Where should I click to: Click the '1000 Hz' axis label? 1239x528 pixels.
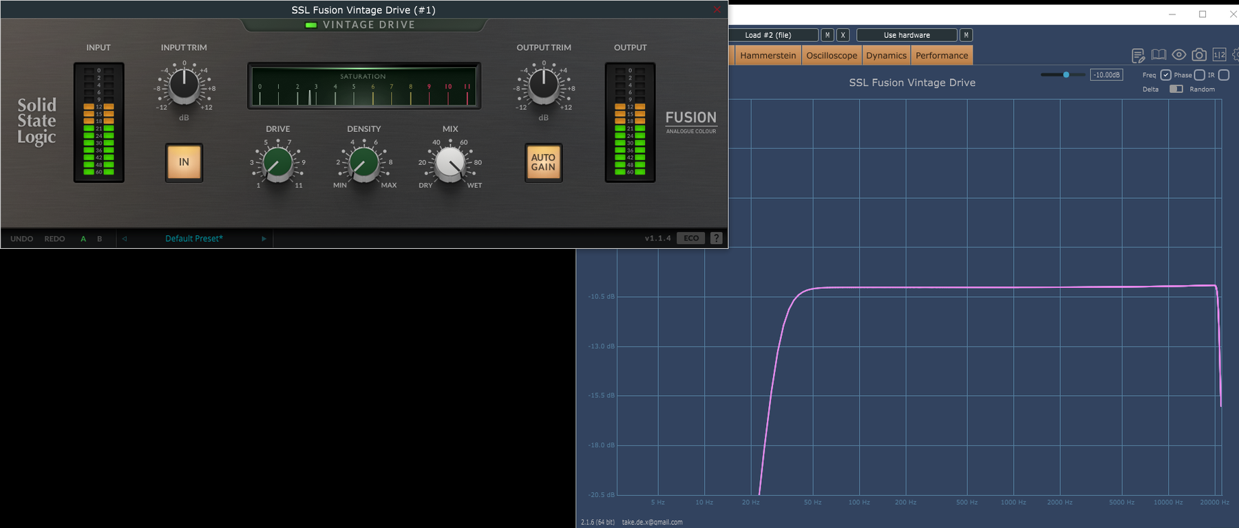pos(1013,503)
